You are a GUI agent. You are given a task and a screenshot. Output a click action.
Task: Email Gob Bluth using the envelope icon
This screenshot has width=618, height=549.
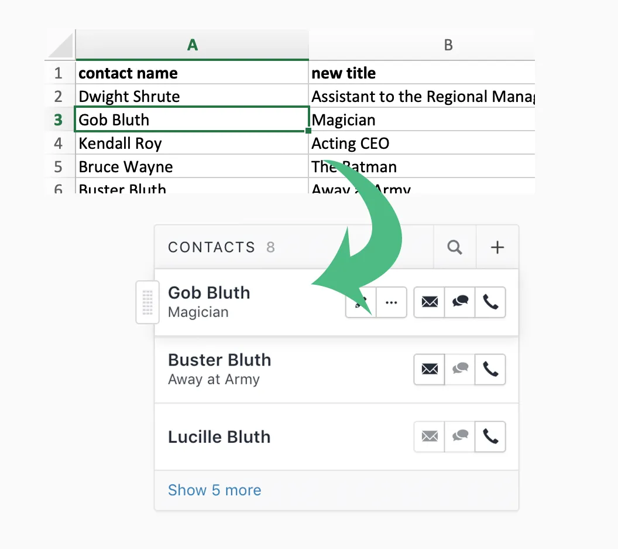coord(429,302)
